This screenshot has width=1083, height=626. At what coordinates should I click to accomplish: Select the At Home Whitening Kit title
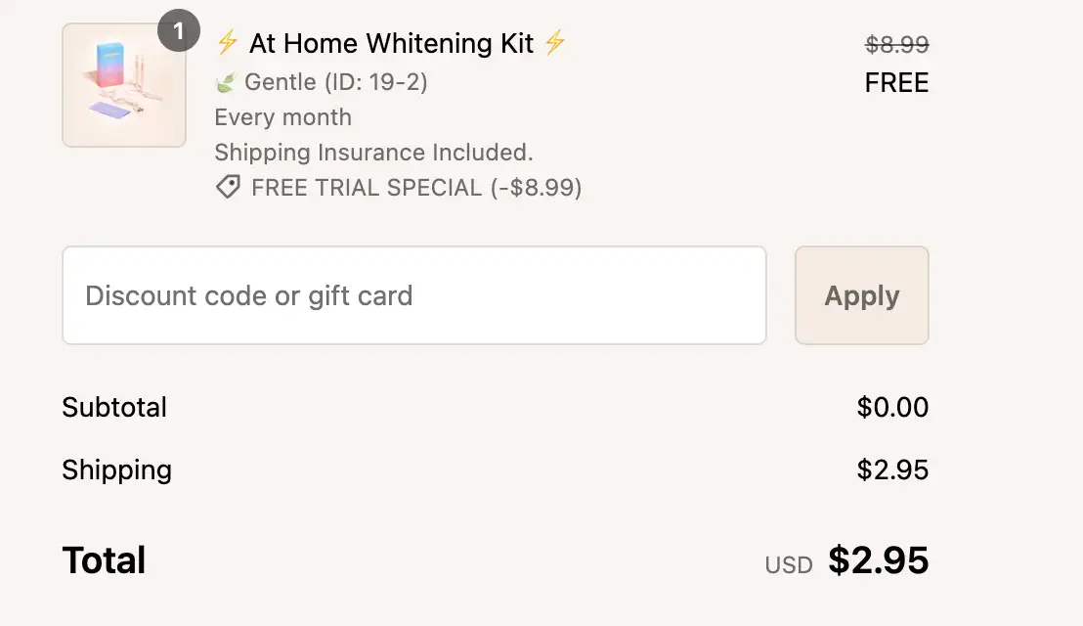click(x=391, y=43)
